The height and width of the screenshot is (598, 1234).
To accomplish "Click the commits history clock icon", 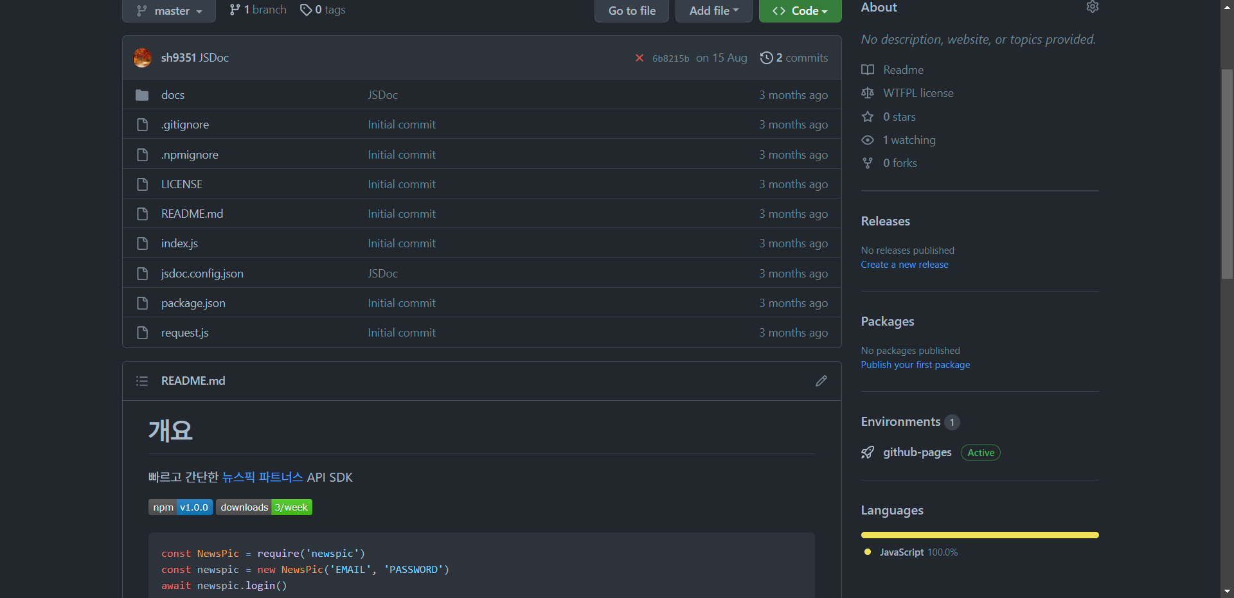I will (766, 58).
